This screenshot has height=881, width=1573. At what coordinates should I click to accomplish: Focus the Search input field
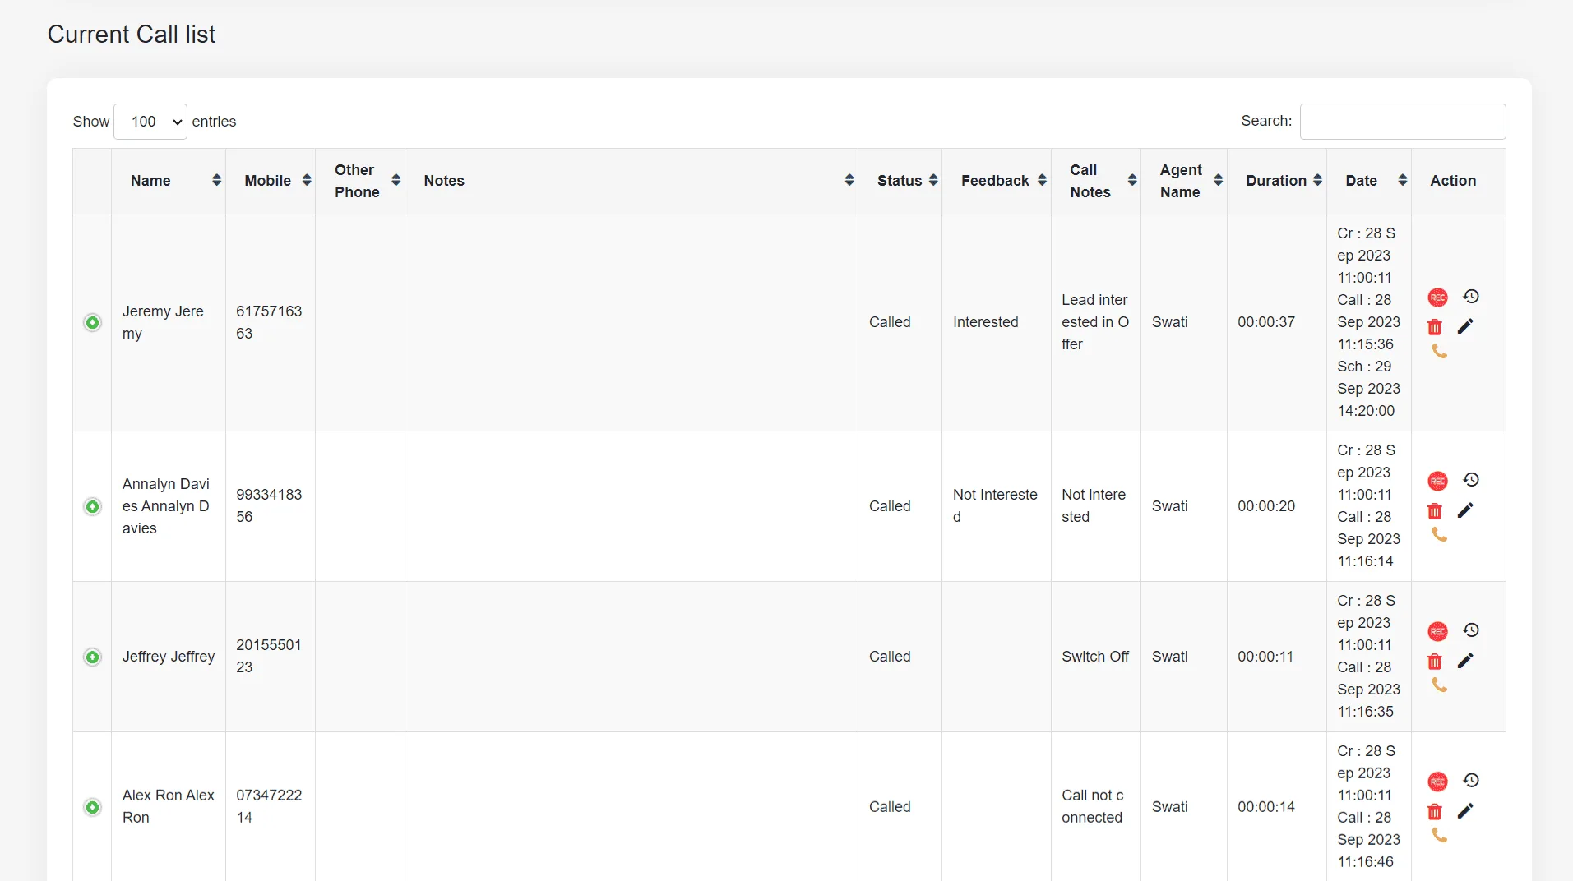tap(1403, 122)
